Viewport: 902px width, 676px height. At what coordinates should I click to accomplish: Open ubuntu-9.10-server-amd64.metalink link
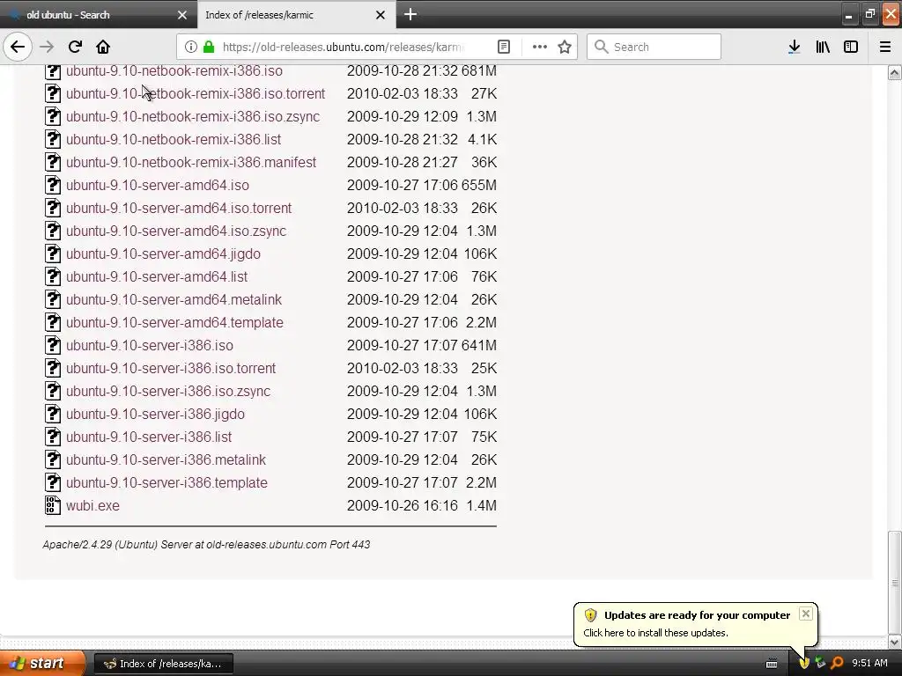point(174,300)
